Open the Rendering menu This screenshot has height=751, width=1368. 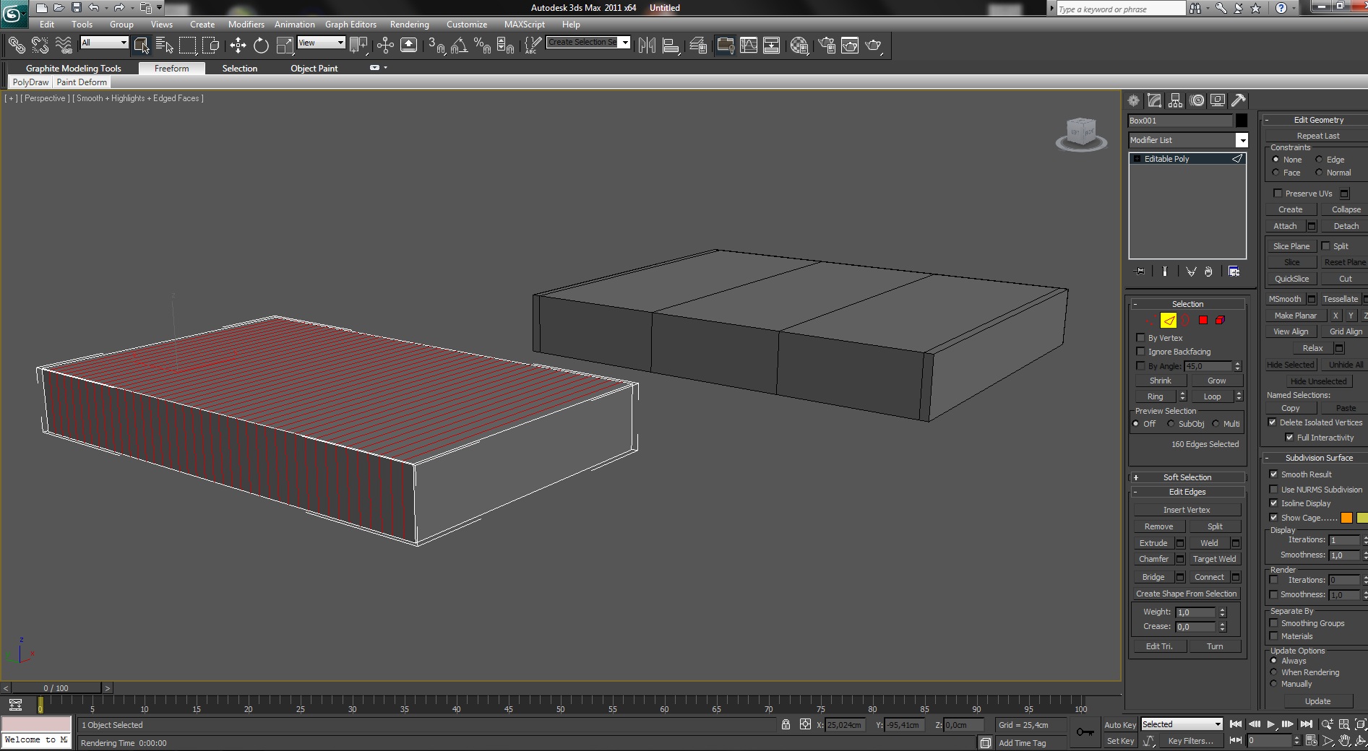click(x=409, y=25)
